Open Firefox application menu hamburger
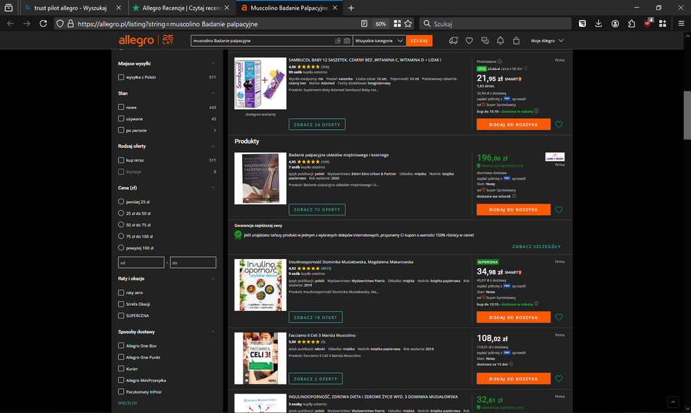The width and height of the screenshot is (691, 413). coord(681,23)
